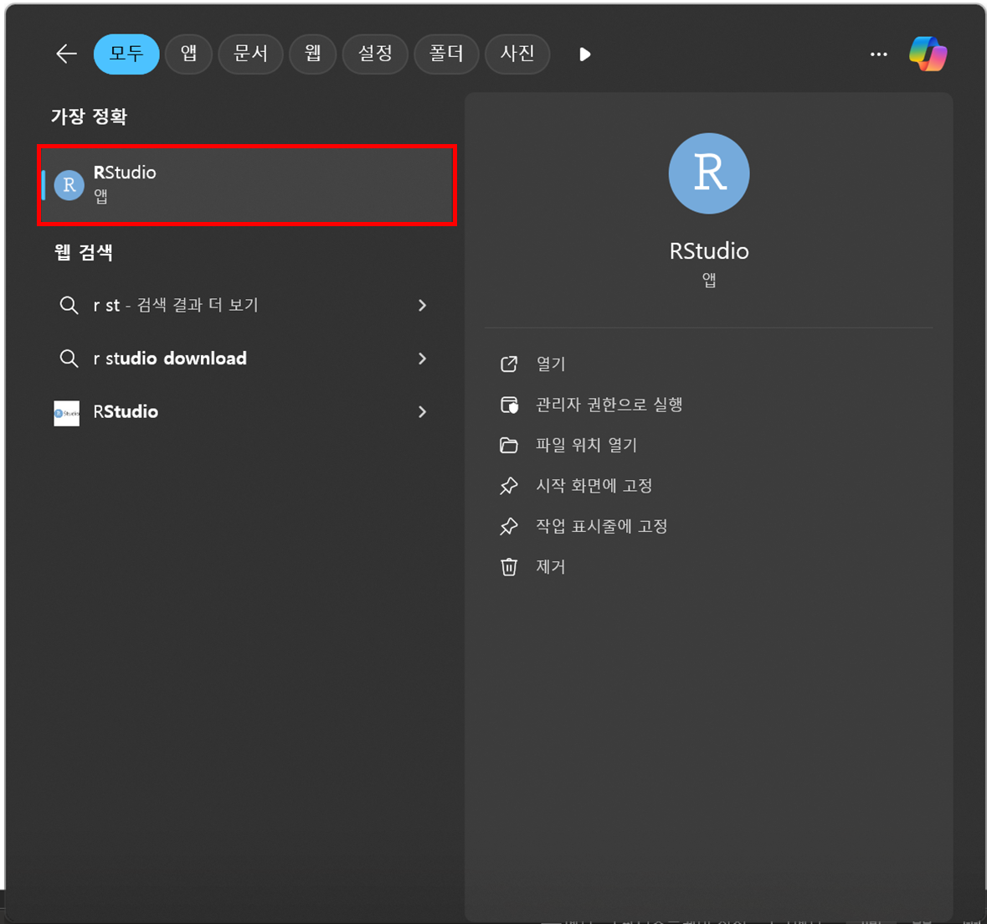The width and height of the screenshot is (987, 924).
Task: Click the Copilot icon in the top corner
Action: tap(929, 54)
